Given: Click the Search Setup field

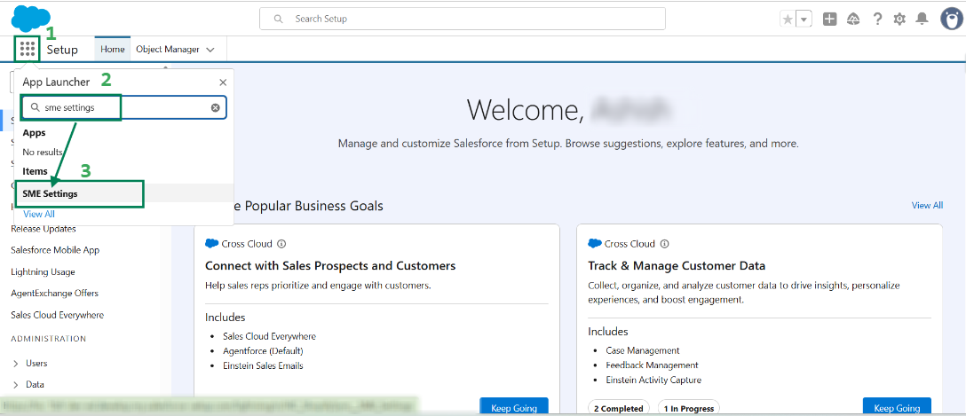Looking at the screenshot, I should point(462,19).
